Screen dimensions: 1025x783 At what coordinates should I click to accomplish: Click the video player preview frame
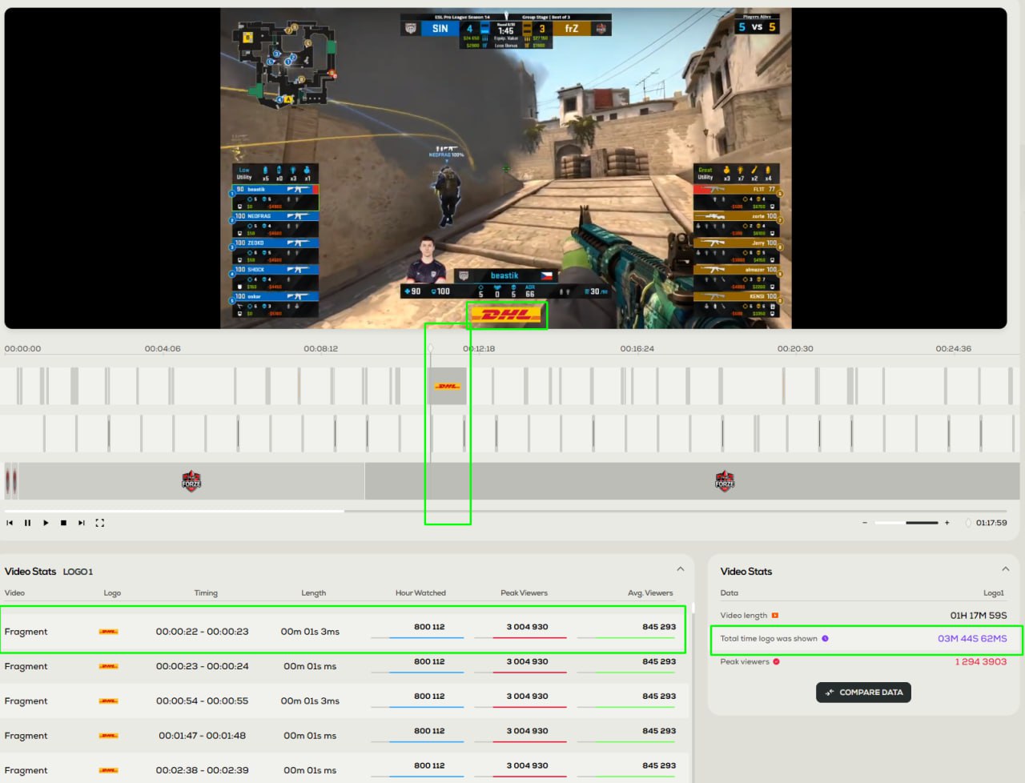(505, 168)
